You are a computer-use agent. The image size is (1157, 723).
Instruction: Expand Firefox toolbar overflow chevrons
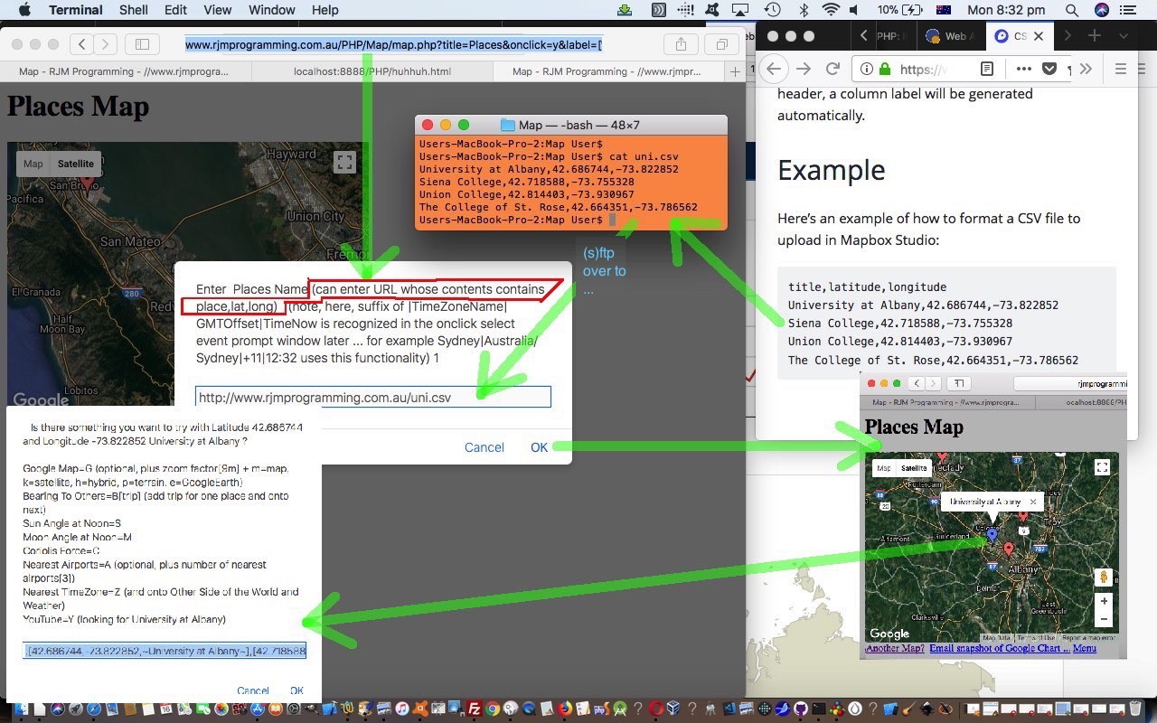(x=1086, y=69)
